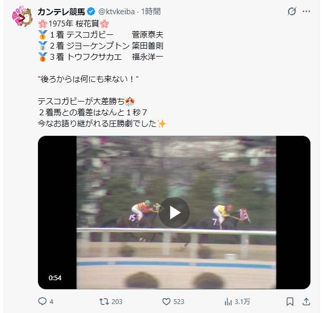The width and height of the screenshot is (322, 313).
Task: Click the Grok icon on the tweet
Action: click(291, 12)
